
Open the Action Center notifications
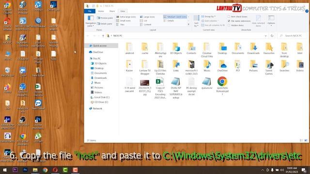pos(304,170)
